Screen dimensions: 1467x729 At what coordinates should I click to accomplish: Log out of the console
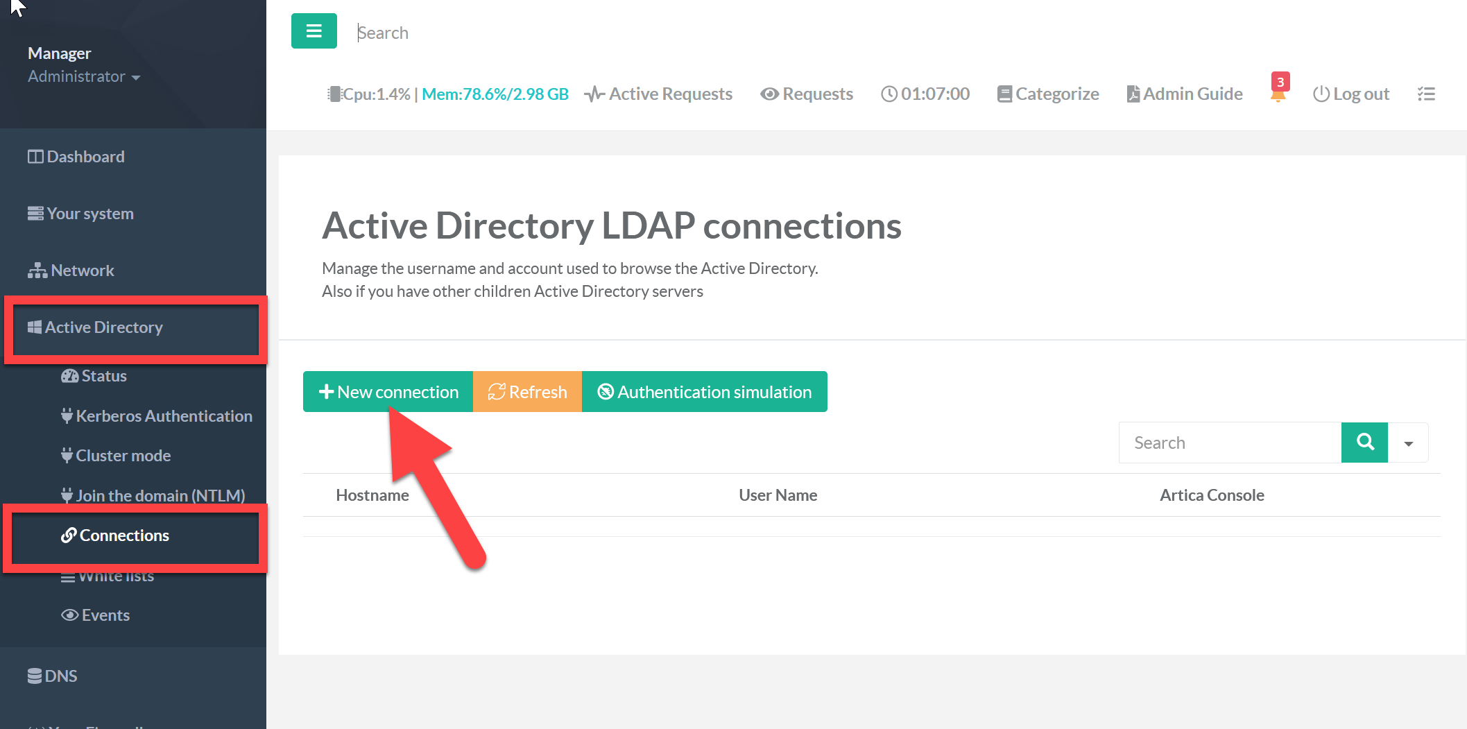point(1350,94)
